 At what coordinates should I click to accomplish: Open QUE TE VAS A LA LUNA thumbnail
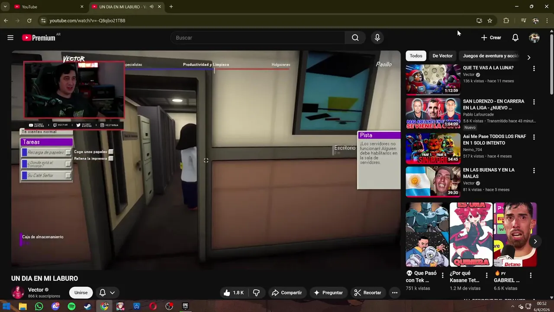433,79
